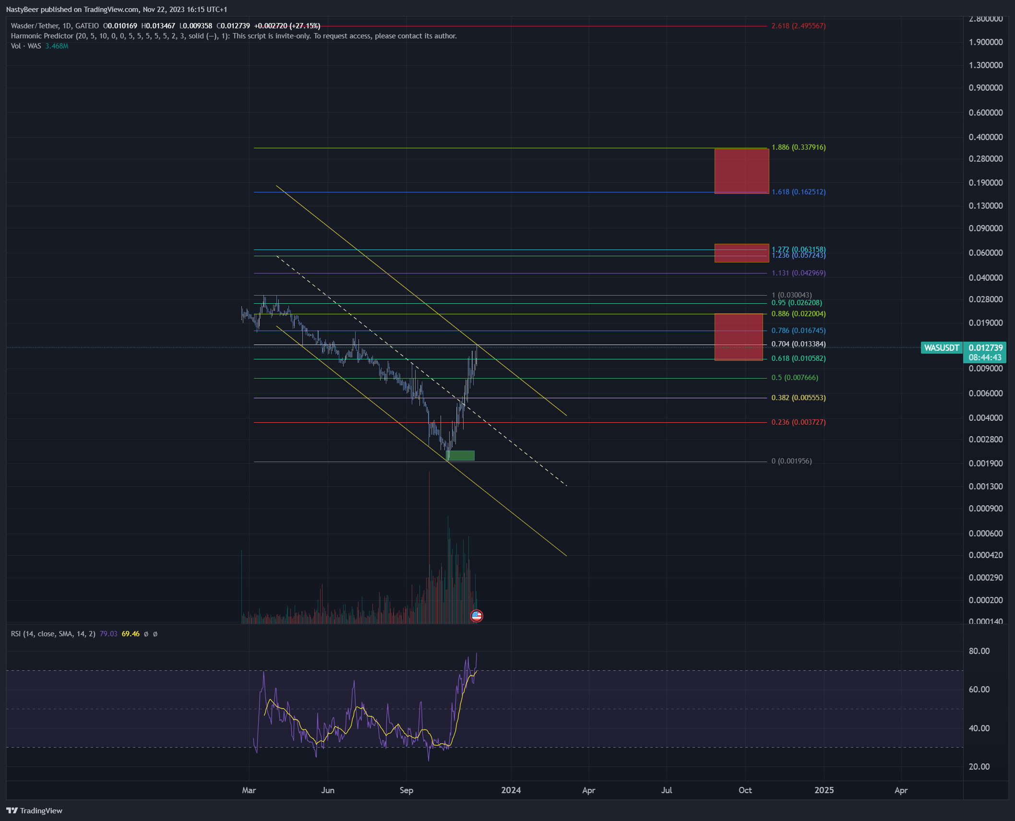1015x821 pixels.
Task: Click the 20.00 RSI axis label
Action: pyautogui.click(x=979, y=767)
